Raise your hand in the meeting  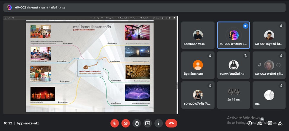[x=137, y=123]
